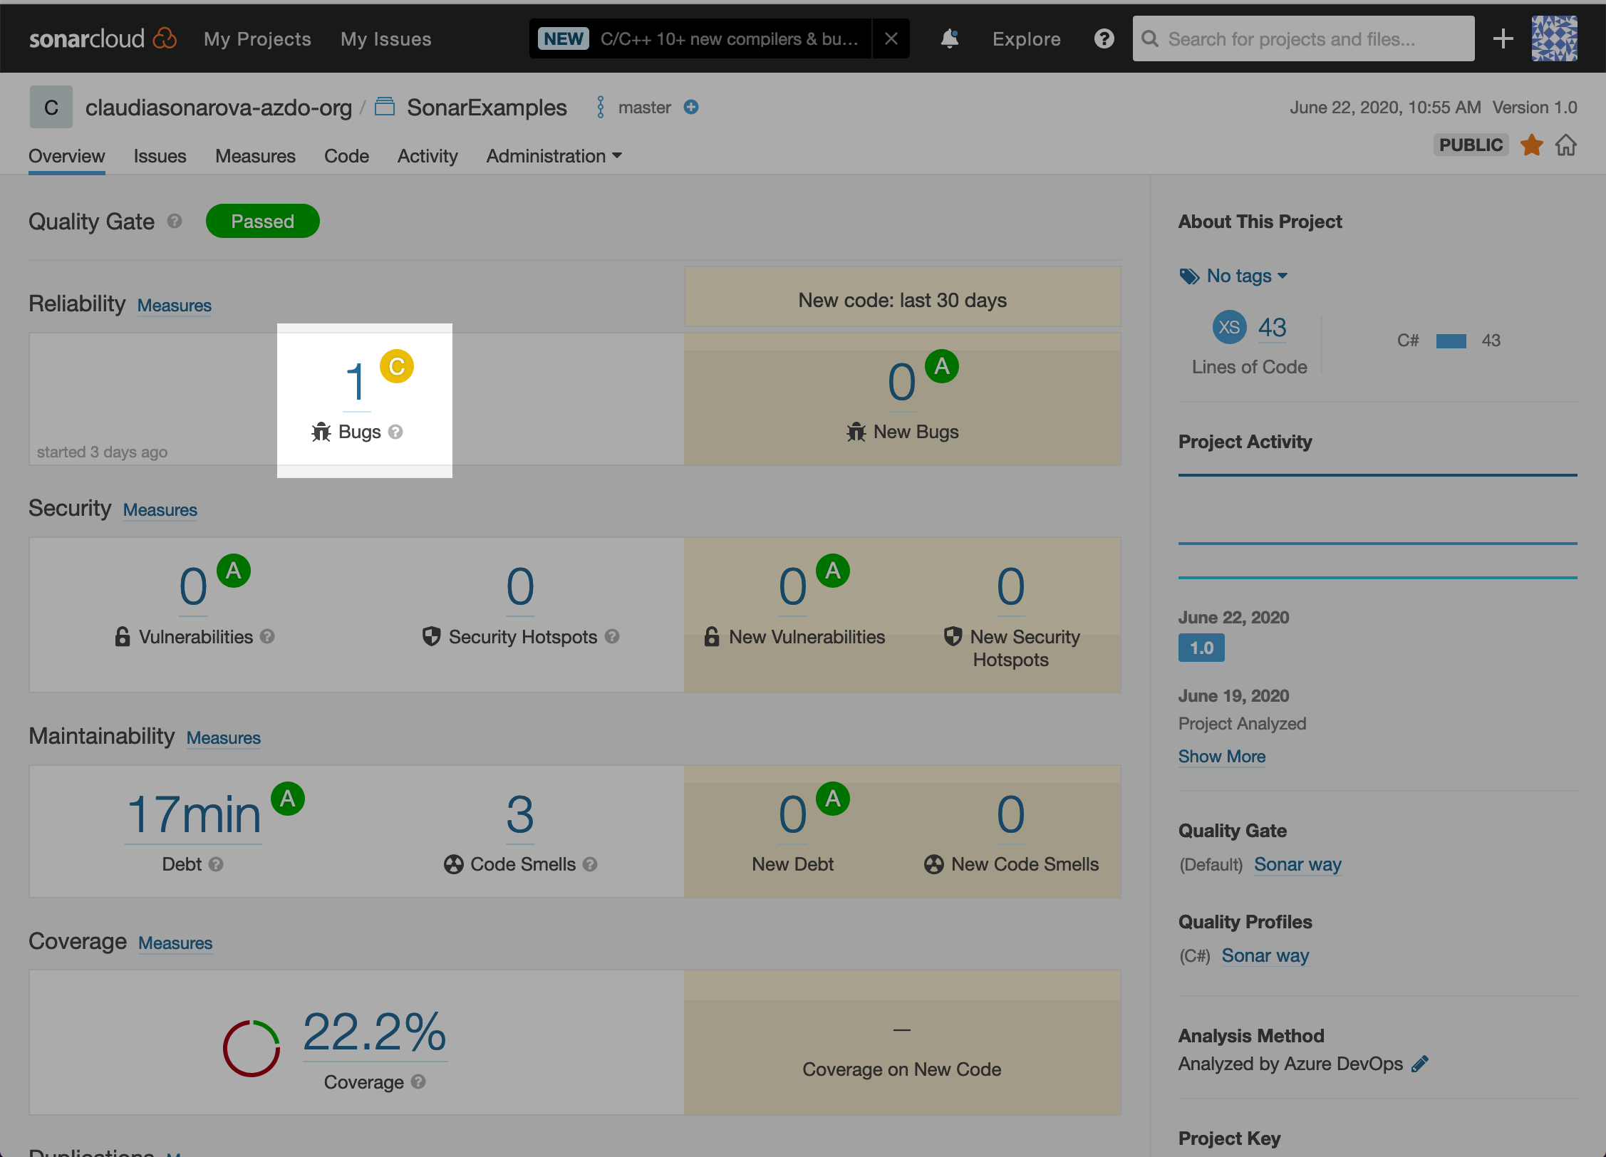Open Coverage Measures link
Viewport: 1606px width, 1157px height.
175,943
